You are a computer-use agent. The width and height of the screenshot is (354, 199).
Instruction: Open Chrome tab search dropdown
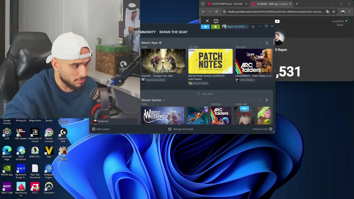pyautogui.click(x=203, y=4)
